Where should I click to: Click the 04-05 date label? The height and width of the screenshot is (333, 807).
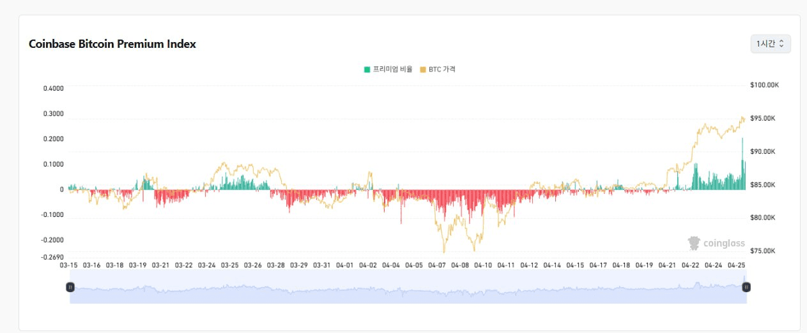pos(414,265)
